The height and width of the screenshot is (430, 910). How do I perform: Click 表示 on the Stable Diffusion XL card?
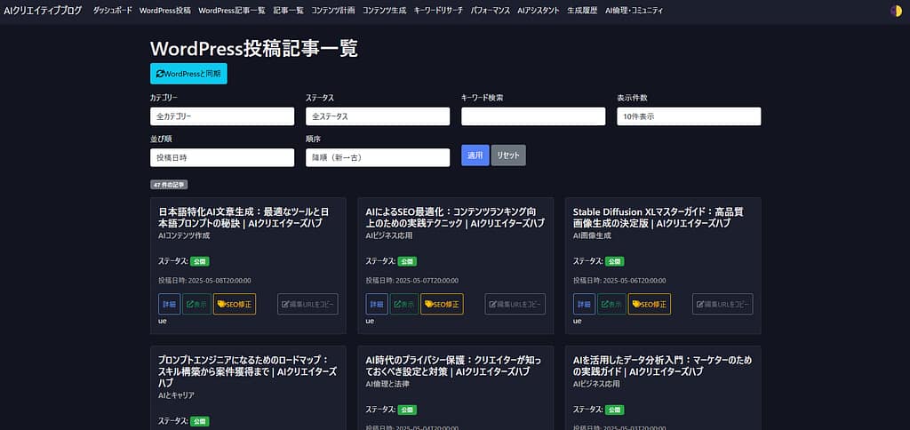click(x=611, y=304)
